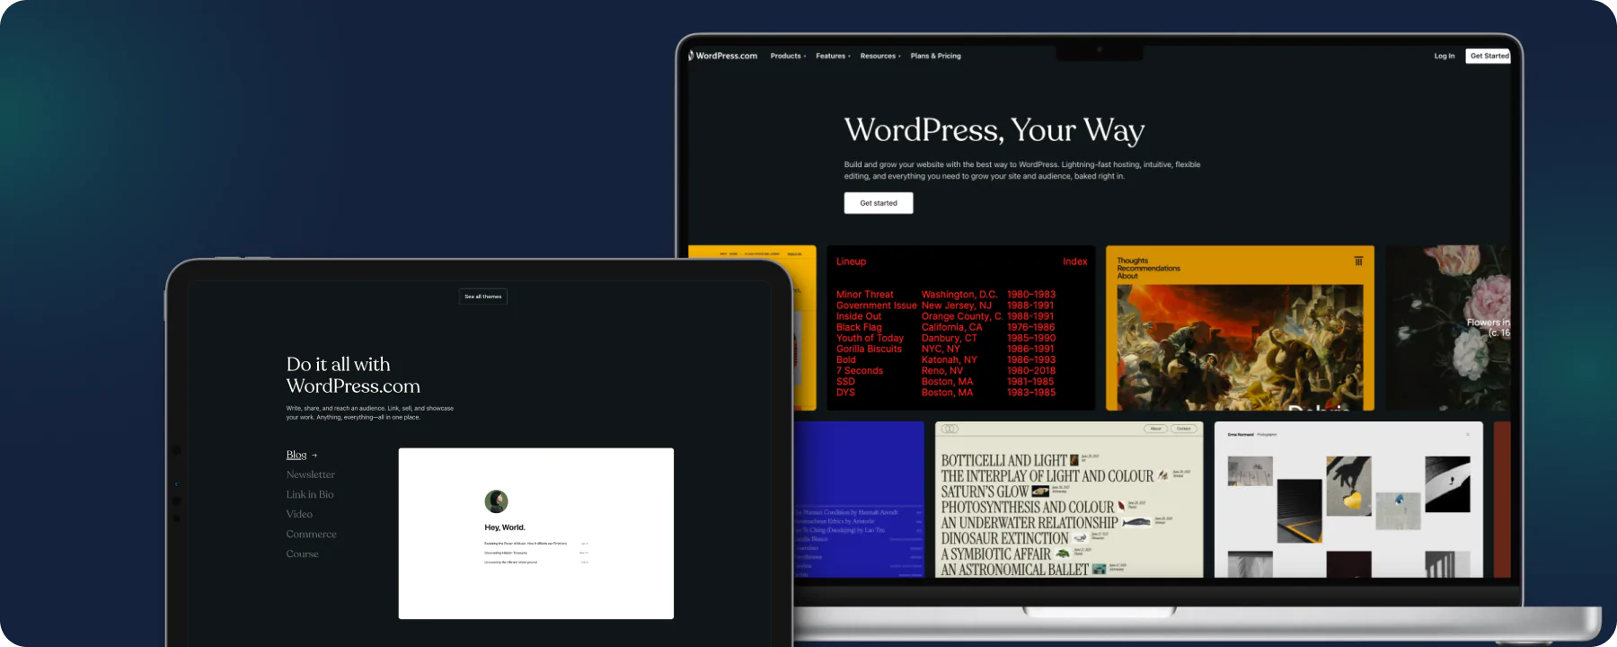1617x647 pixels.
Task: Click the See all themes button on the tablet
Action: point(483,297)
